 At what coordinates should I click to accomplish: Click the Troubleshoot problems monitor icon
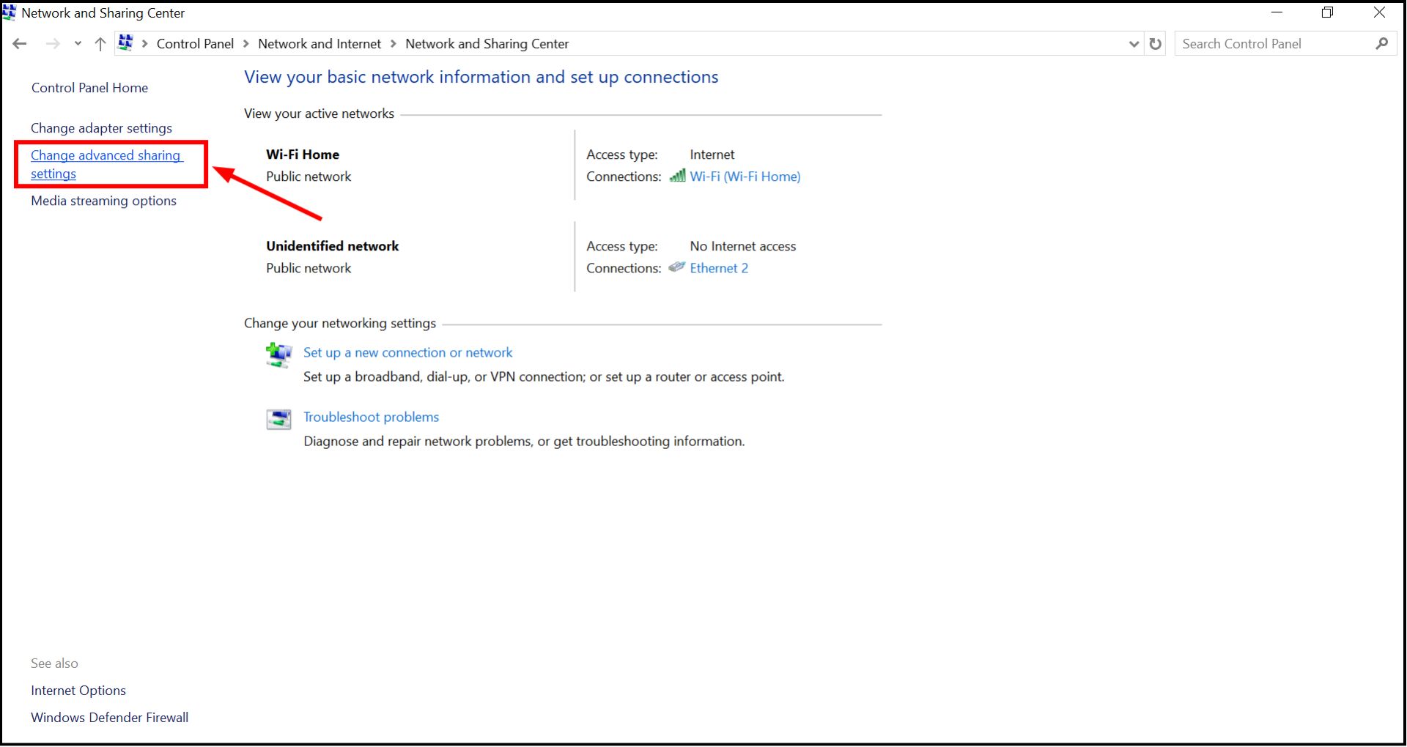pyautogui.click(x=278, y=419)
